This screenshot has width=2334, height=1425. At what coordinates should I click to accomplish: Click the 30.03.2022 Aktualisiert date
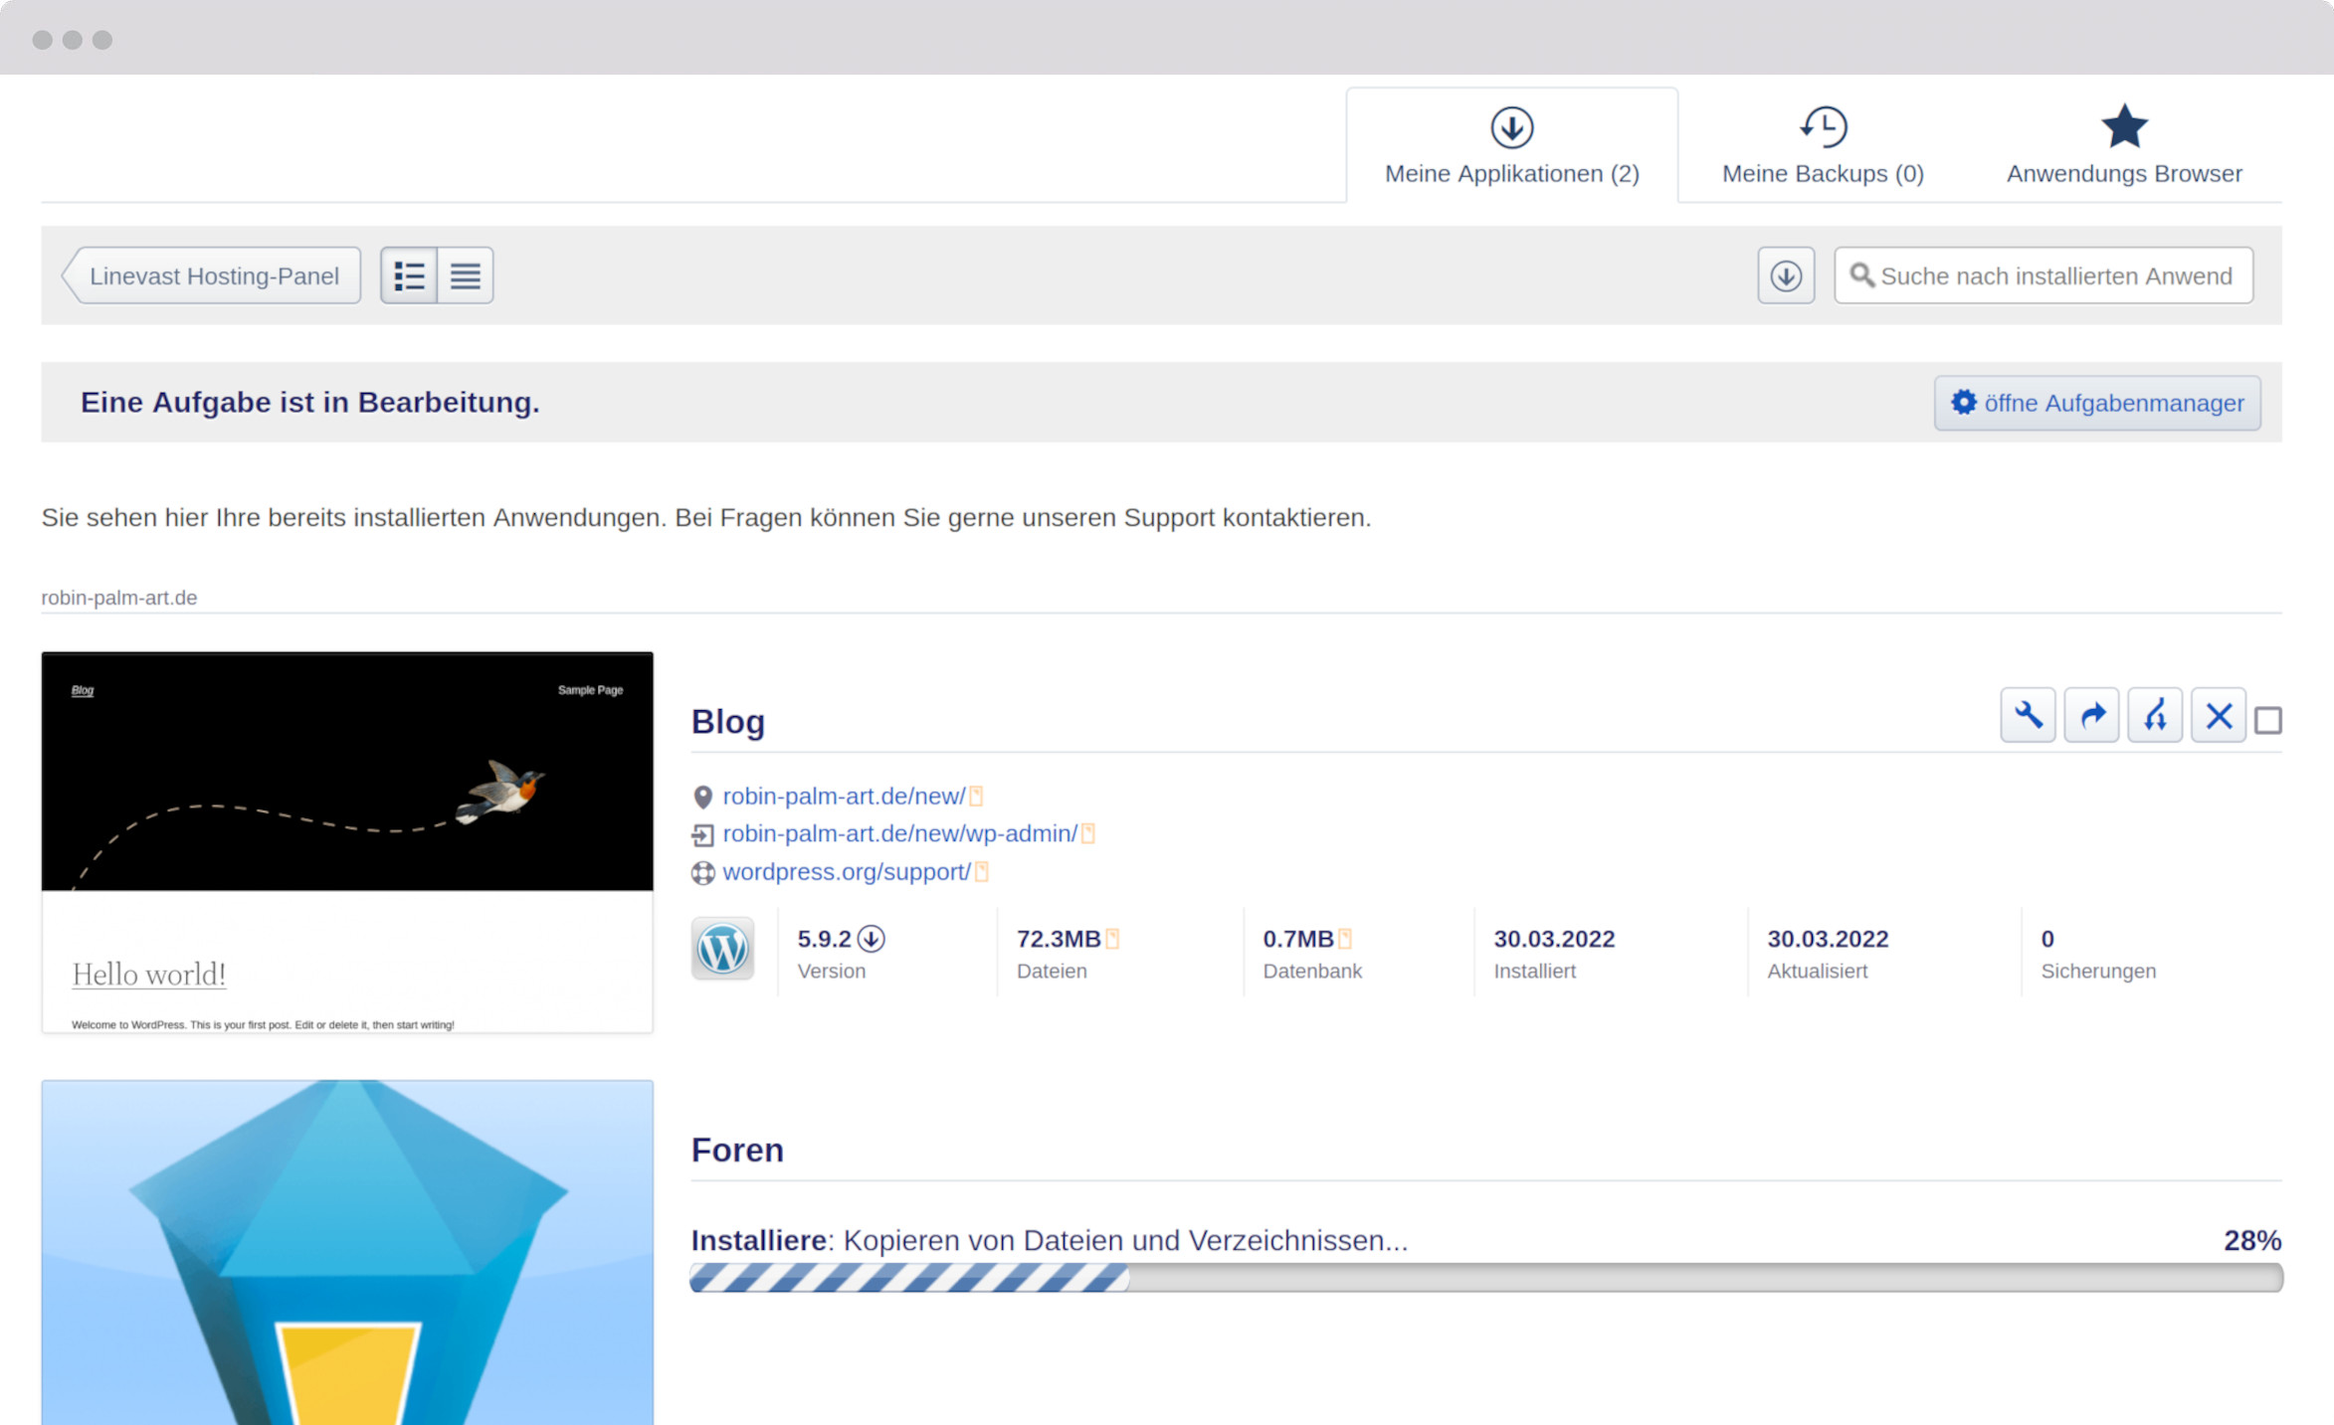point(1827,939)
